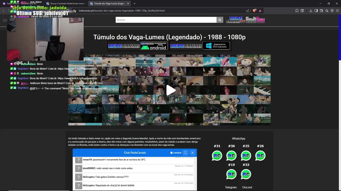Open the browser extensions puzzle icon

[x=297, y=11]
